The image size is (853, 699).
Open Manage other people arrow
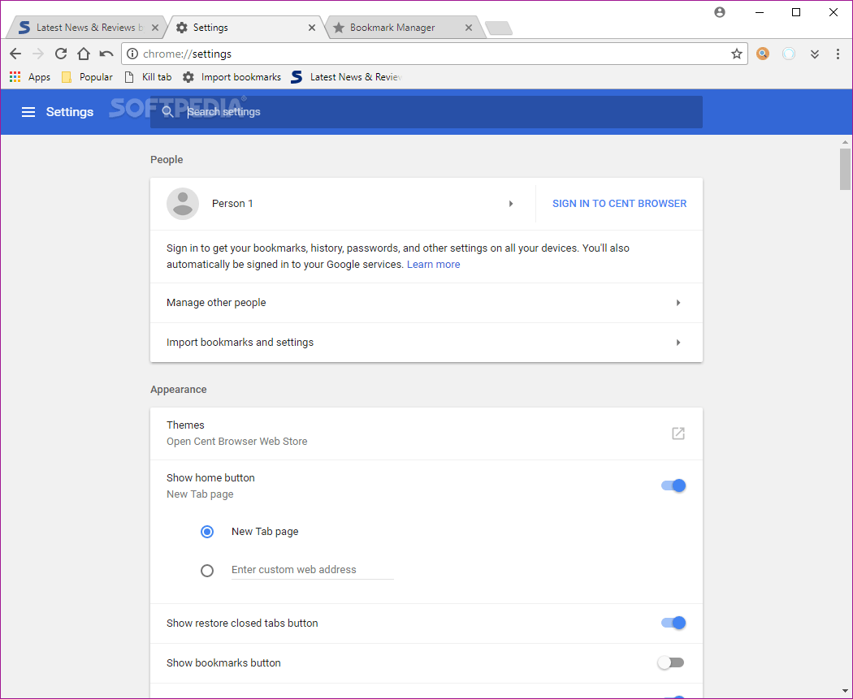point(678,303)
